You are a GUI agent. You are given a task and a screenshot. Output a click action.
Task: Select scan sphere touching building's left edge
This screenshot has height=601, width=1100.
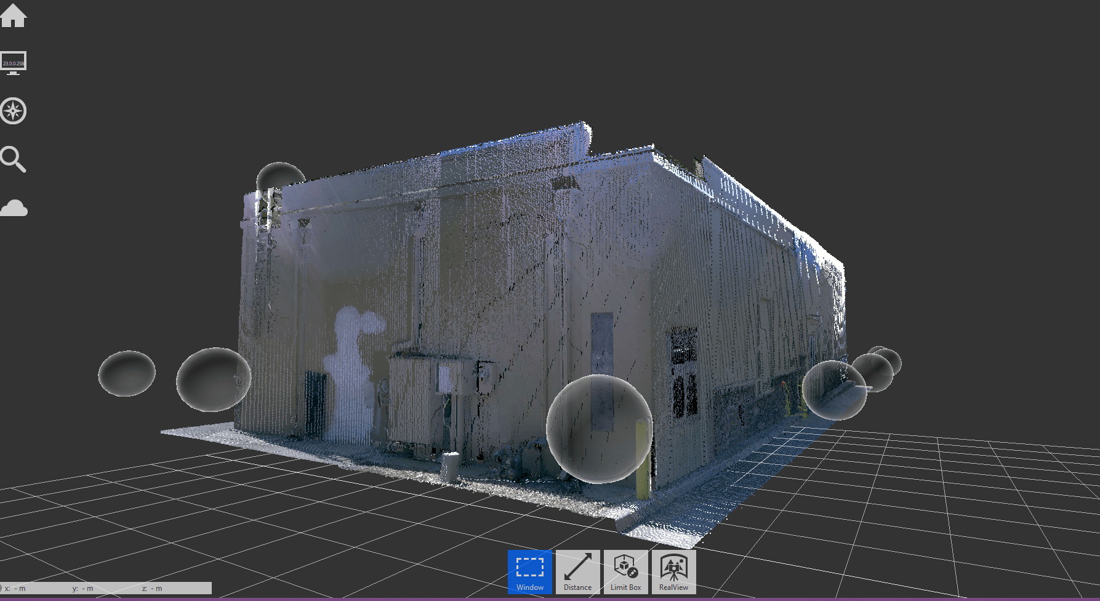point(213,379)
